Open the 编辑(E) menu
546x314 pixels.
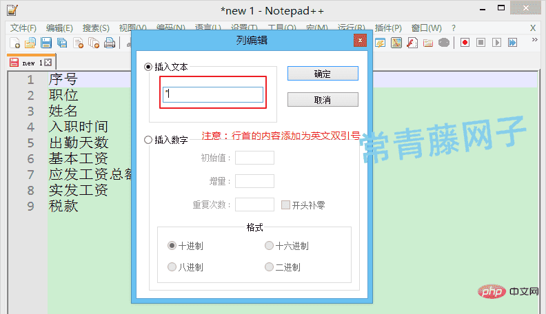pyautogui.click(x=59, y=28)
